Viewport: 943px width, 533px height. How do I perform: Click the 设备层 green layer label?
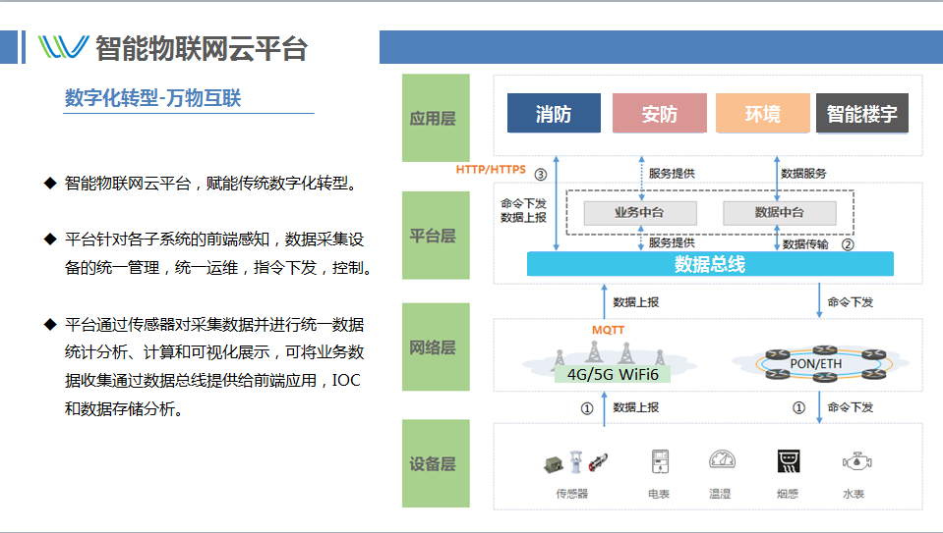[x=436, y=463]
